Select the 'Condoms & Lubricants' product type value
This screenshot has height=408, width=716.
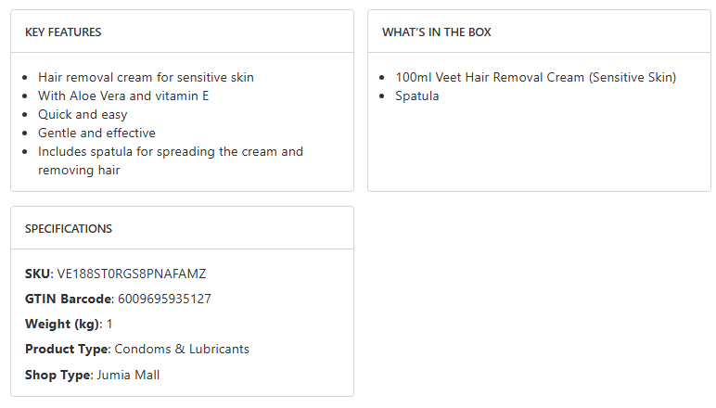pos(182,349)
